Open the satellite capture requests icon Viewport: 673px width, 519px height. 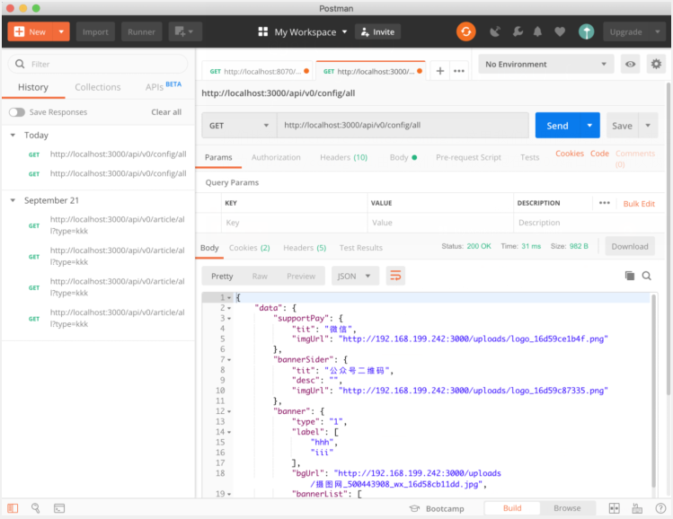(495, 31)
